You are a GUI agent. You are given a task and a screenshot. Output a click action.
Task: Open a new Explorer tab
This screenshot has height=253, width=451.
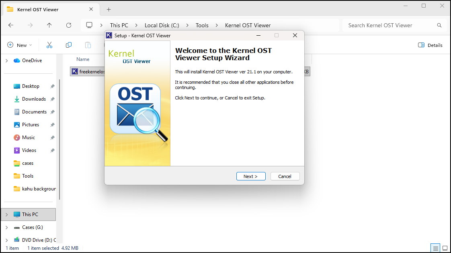(x=109, y=10)
